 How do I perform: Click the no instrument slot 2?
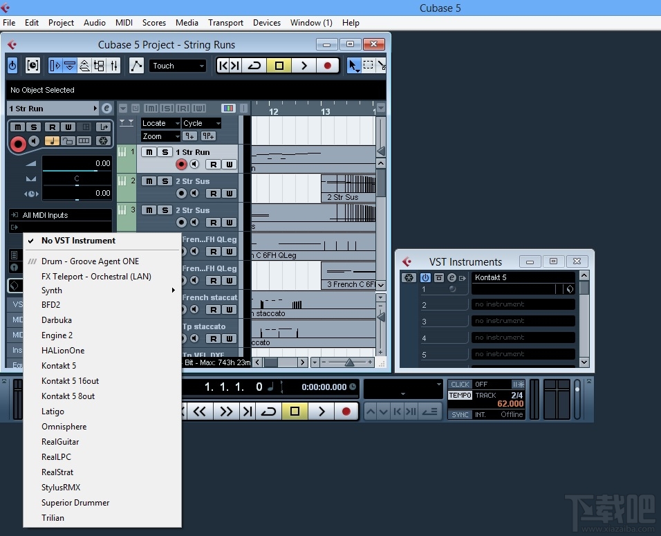click(x=523, y=304)
